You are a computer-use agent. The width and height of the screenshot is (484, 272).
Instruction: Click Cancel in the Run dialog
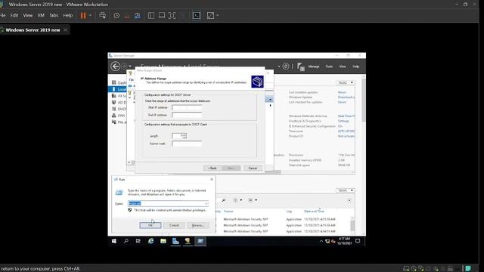pyautogui.click(x=174, y=225)
